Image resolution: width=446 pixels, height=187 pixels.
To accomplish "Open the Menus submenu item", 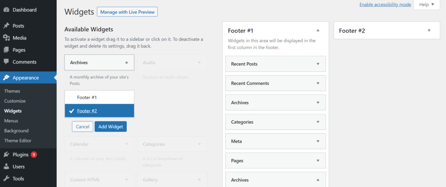I will pos(11,120).
